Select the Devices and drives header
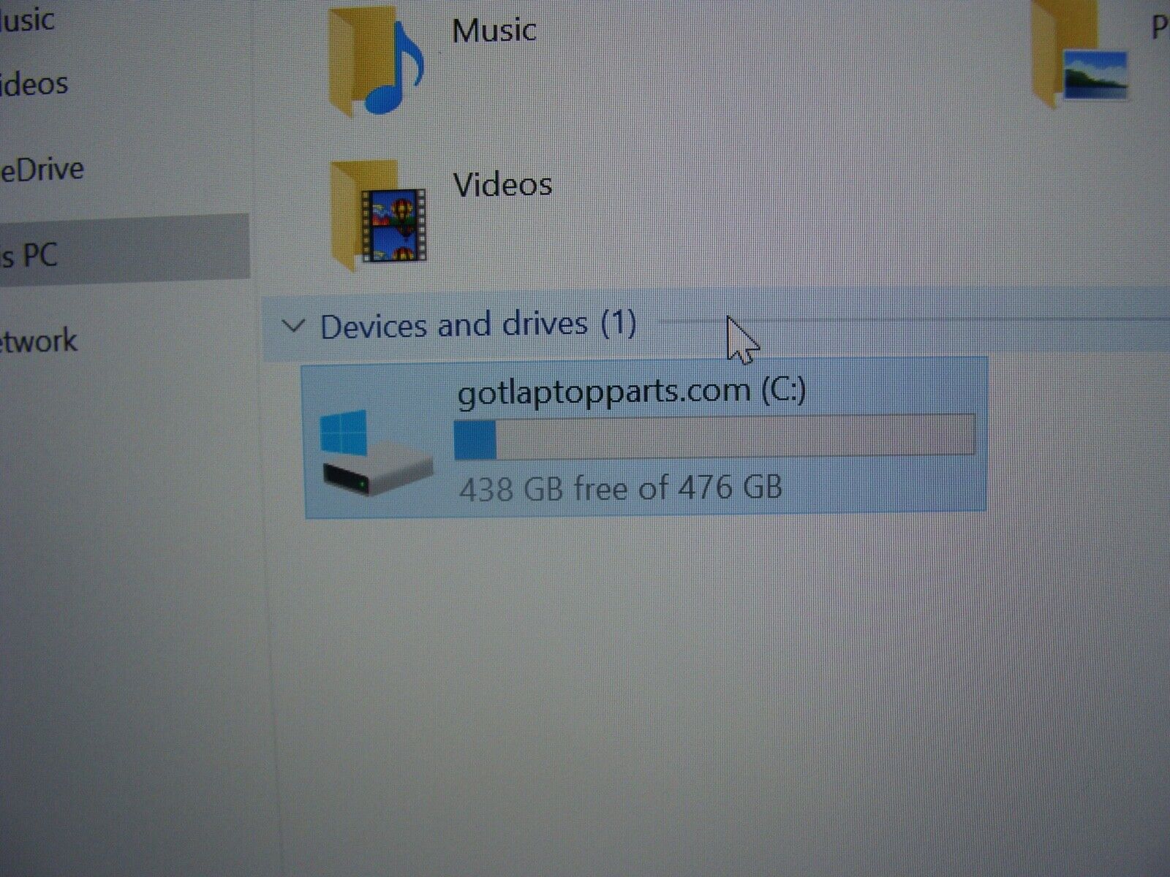The height and width of the screenshot is (877, 1170). [x=478, y=324]
